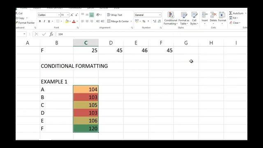This screenshot has height=148, width=263.
Task: Center text horizontally
Action: click(87, 21)
